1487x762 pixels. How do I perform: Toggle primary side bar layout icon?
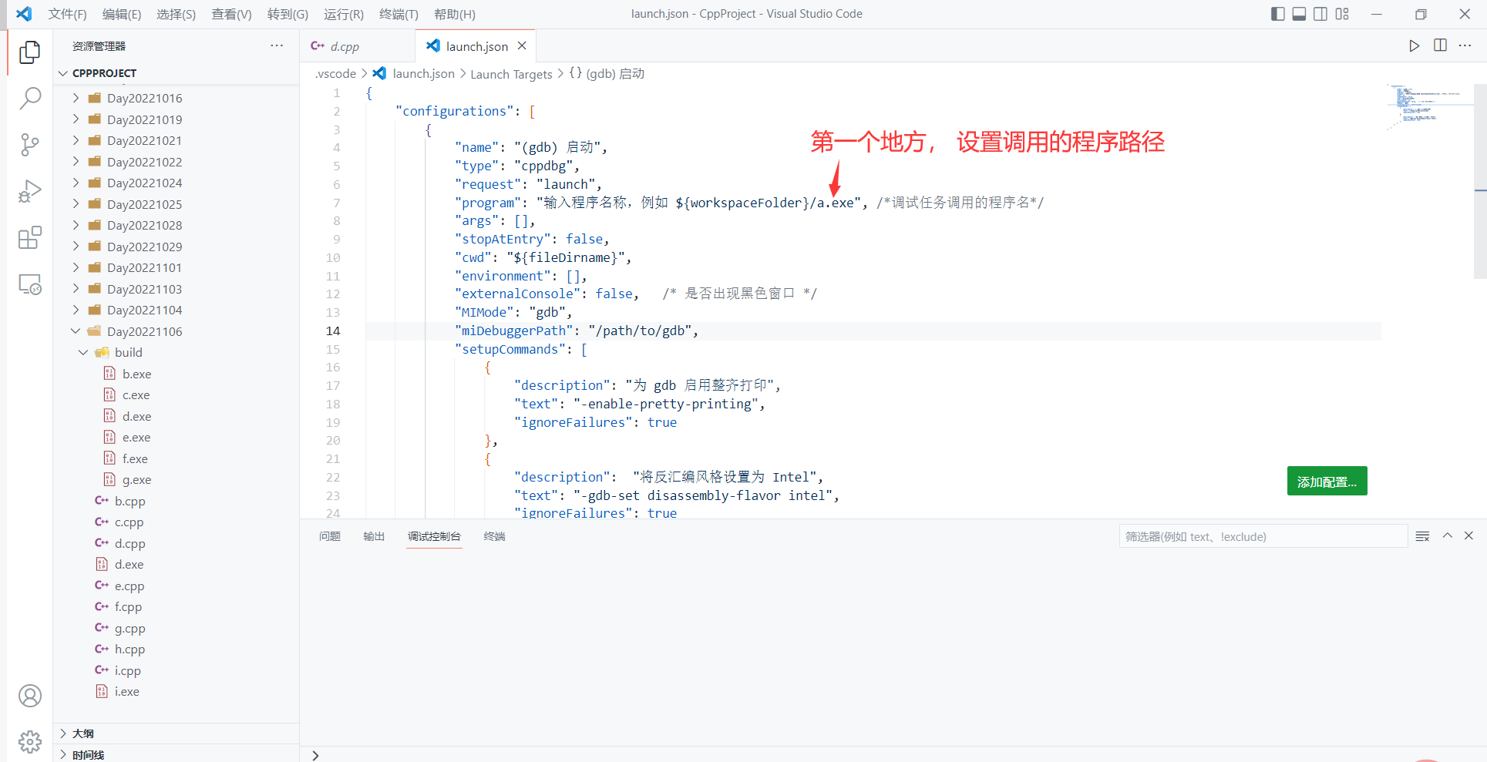1277,14
